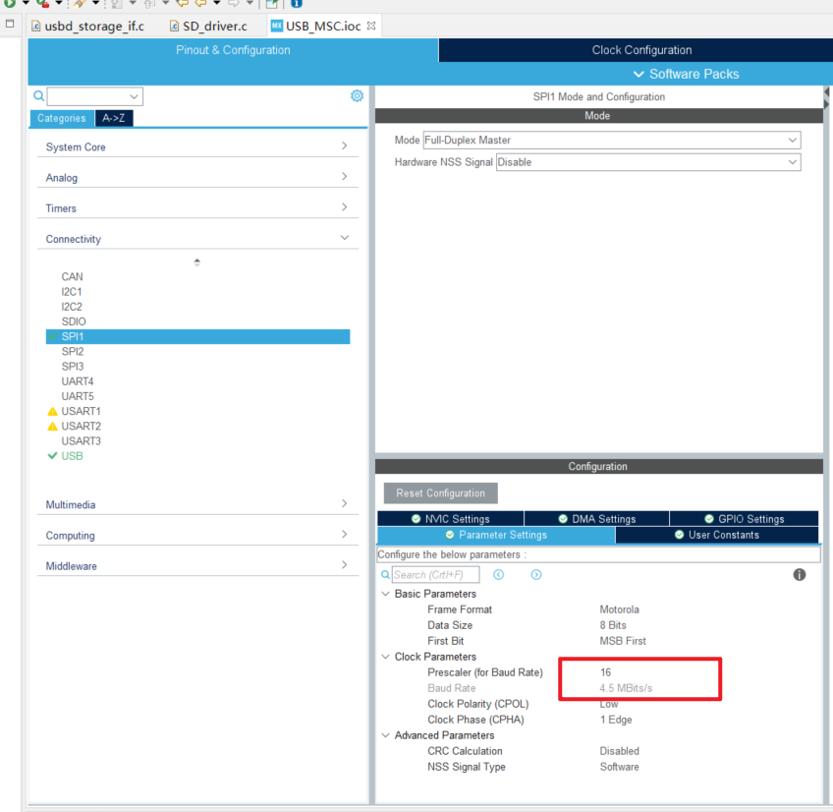The height and width of the screenshot is (812, 833).
Task: Click warning icon next to USART2
Action: pos(53,427)
